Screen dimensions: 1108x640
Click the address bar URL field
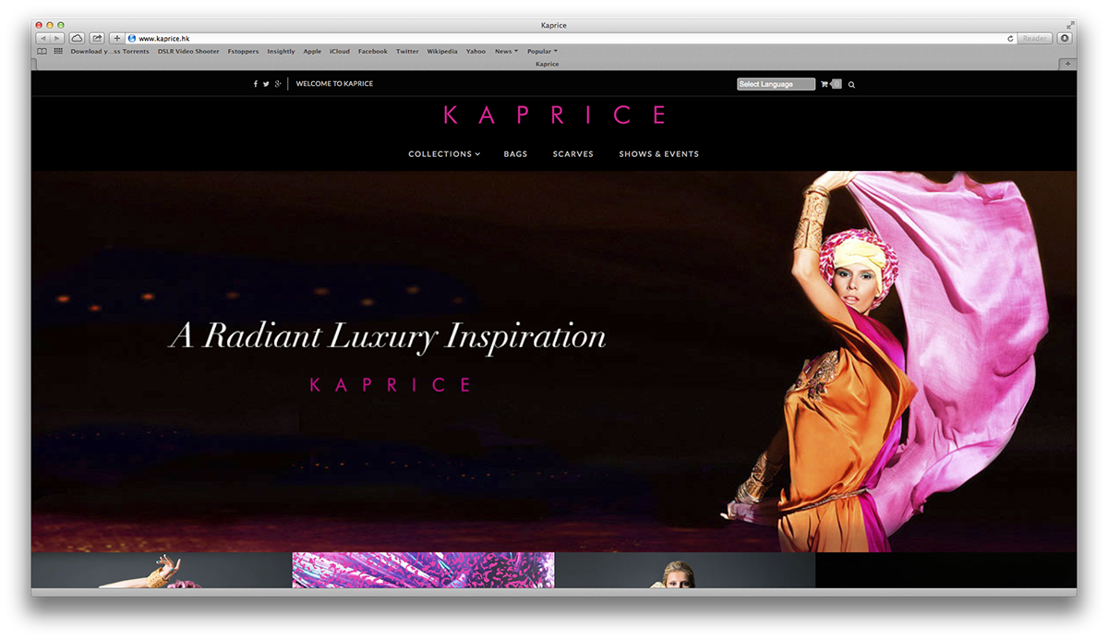572,38
